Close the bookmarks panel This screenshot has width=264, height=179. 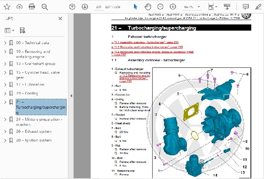60,19
